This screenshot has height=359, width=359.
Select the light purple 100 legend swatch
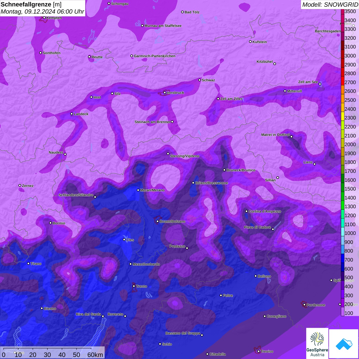click(343, 312)
